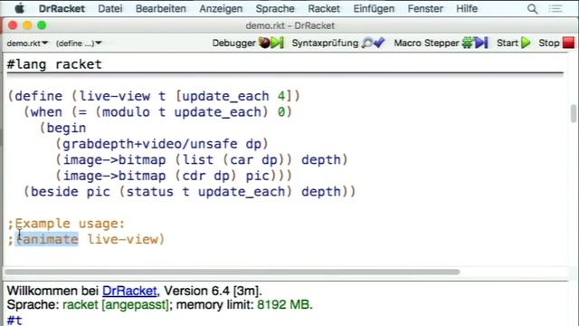Open the Racket menu

pyautogui.click(x=324, y=8)
